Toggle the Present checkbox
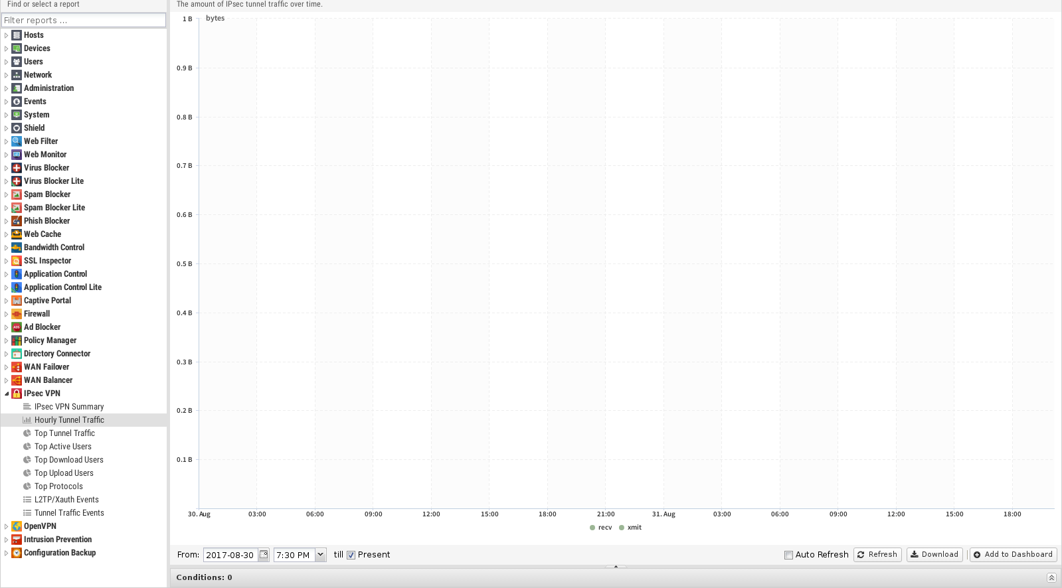 point(351,555)
